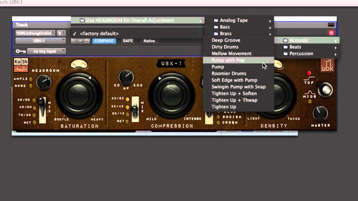Image resolution: width=358 pixels, height=201 pixels.
Task: Click the MASTER knob
Action: [x=320, y=114]
